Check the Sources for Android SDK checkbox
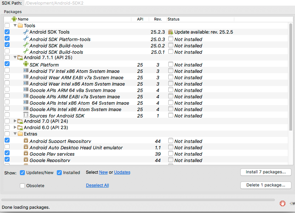The height and width of the screenshot is (213, 295). pos(7,115)
